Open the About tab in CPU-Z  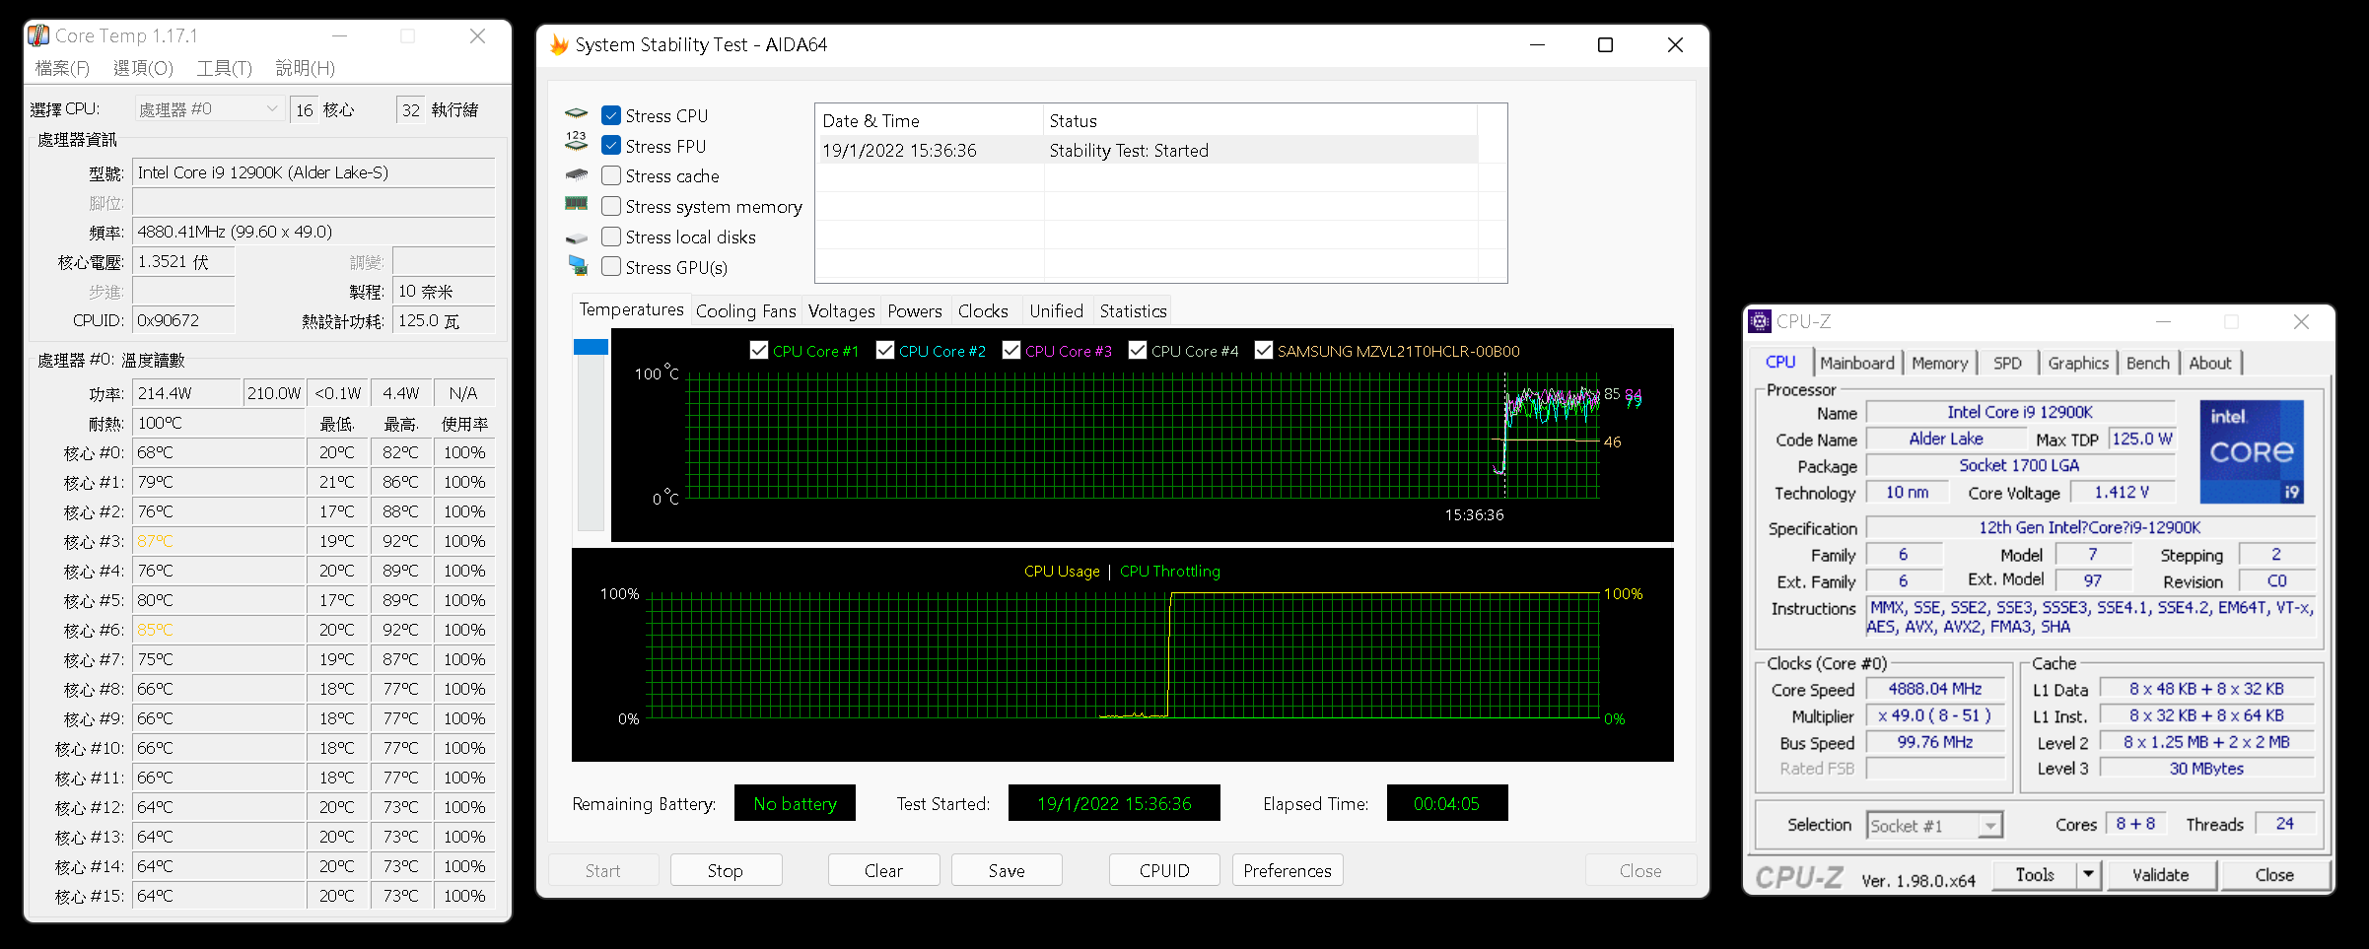click(2210, 363)
